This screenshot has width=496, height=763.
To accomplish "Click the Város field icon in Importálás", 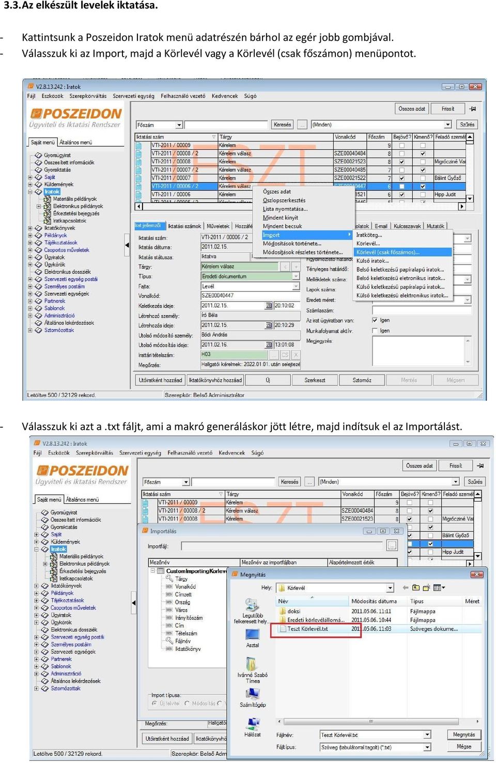I will click(169, 610).
